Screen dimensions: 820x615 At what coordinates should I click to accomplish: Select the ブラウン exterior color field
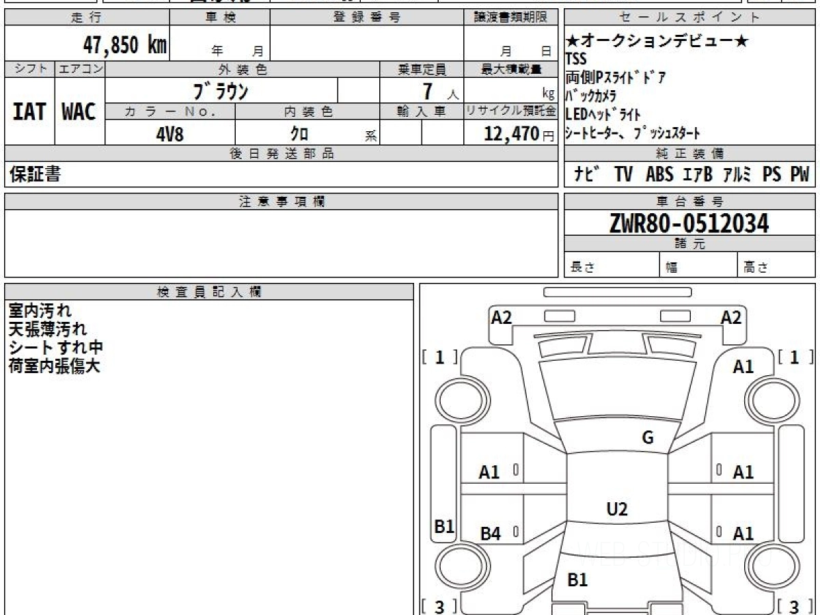220,90
